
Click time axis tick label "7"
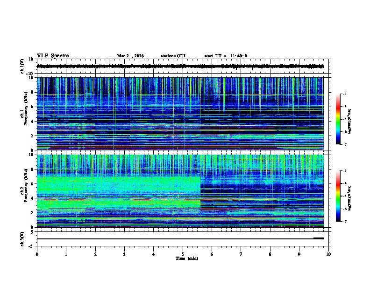[x=241, y=254]
